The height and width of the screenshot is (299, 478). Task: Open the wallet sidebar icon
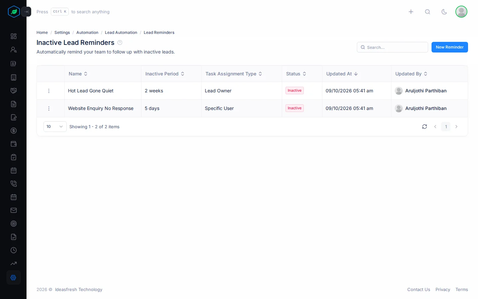(14, 144)
